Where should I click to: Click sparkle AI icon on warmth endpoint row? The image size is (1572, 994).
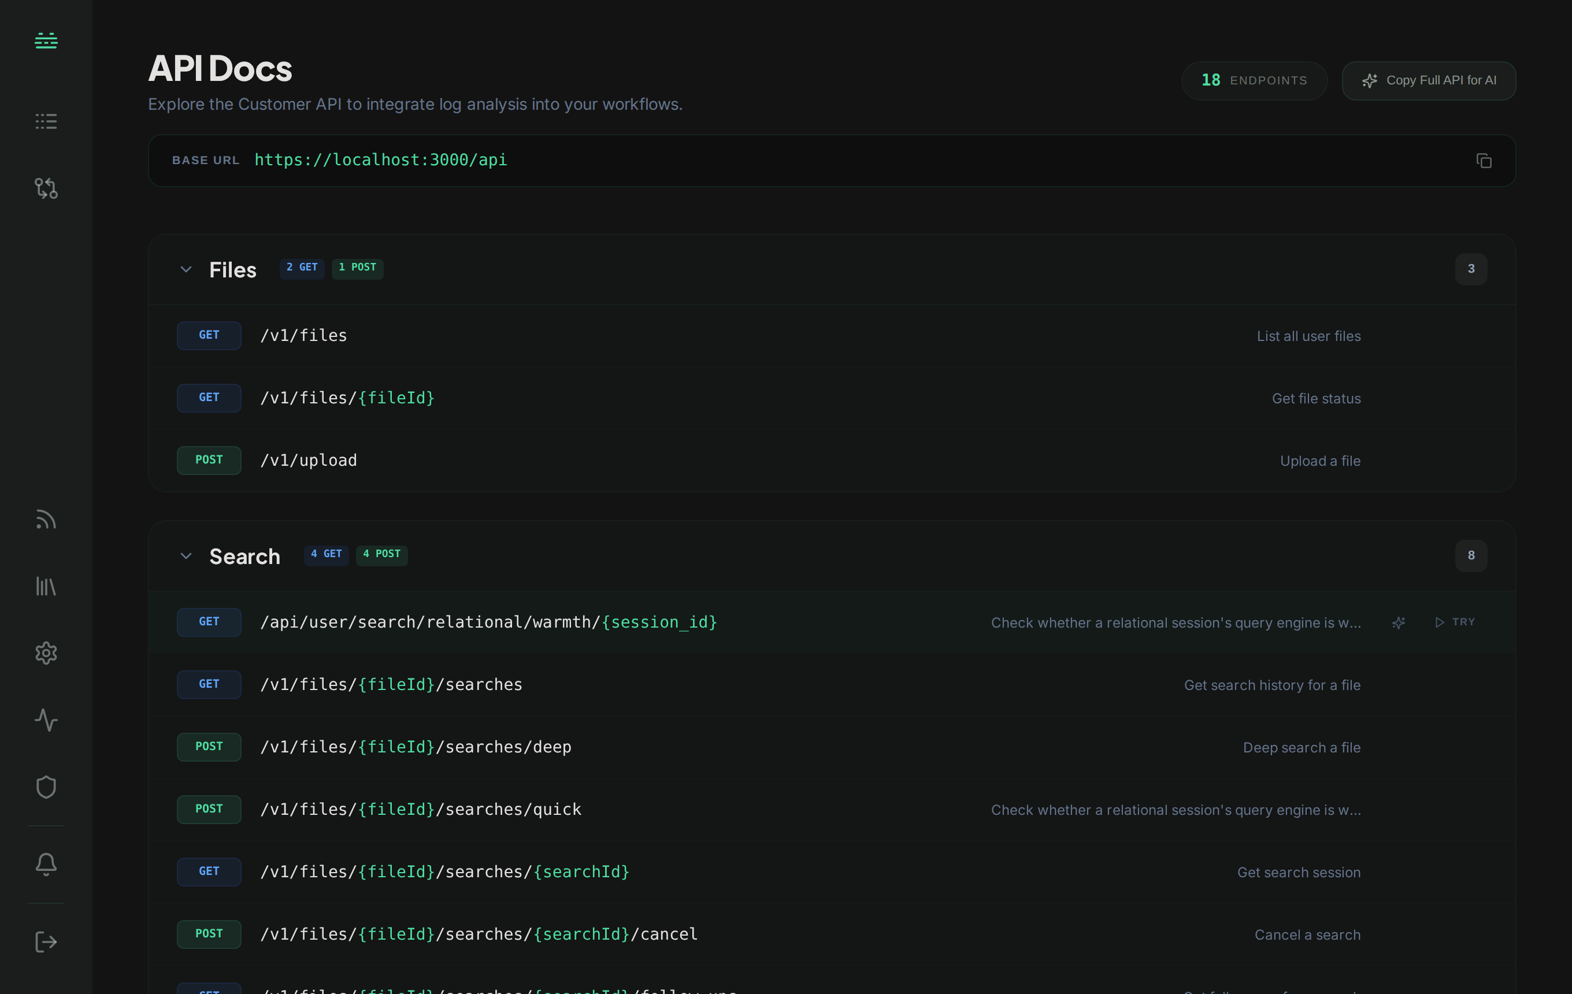pyautogui.click(x=1399, y=622)
